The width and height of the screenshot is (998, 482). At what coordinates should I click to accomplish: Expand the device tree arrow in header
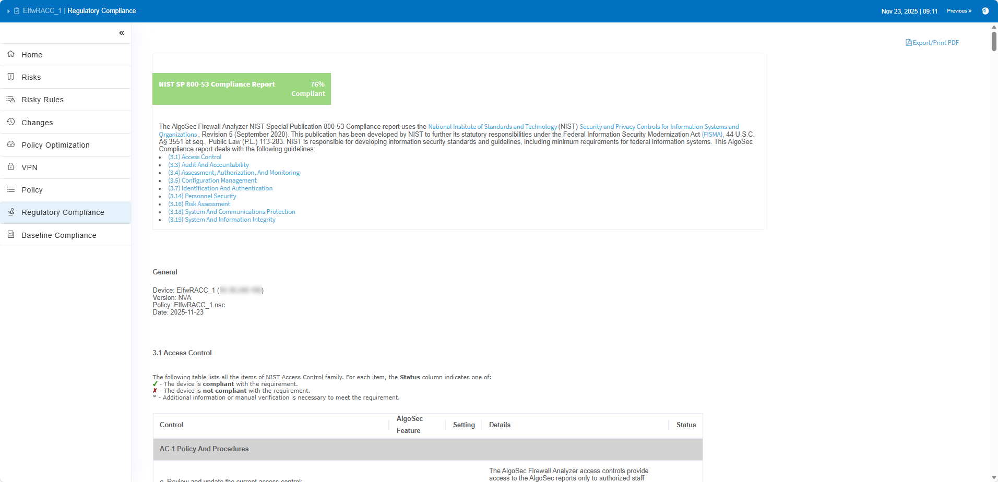pos(8,11)
